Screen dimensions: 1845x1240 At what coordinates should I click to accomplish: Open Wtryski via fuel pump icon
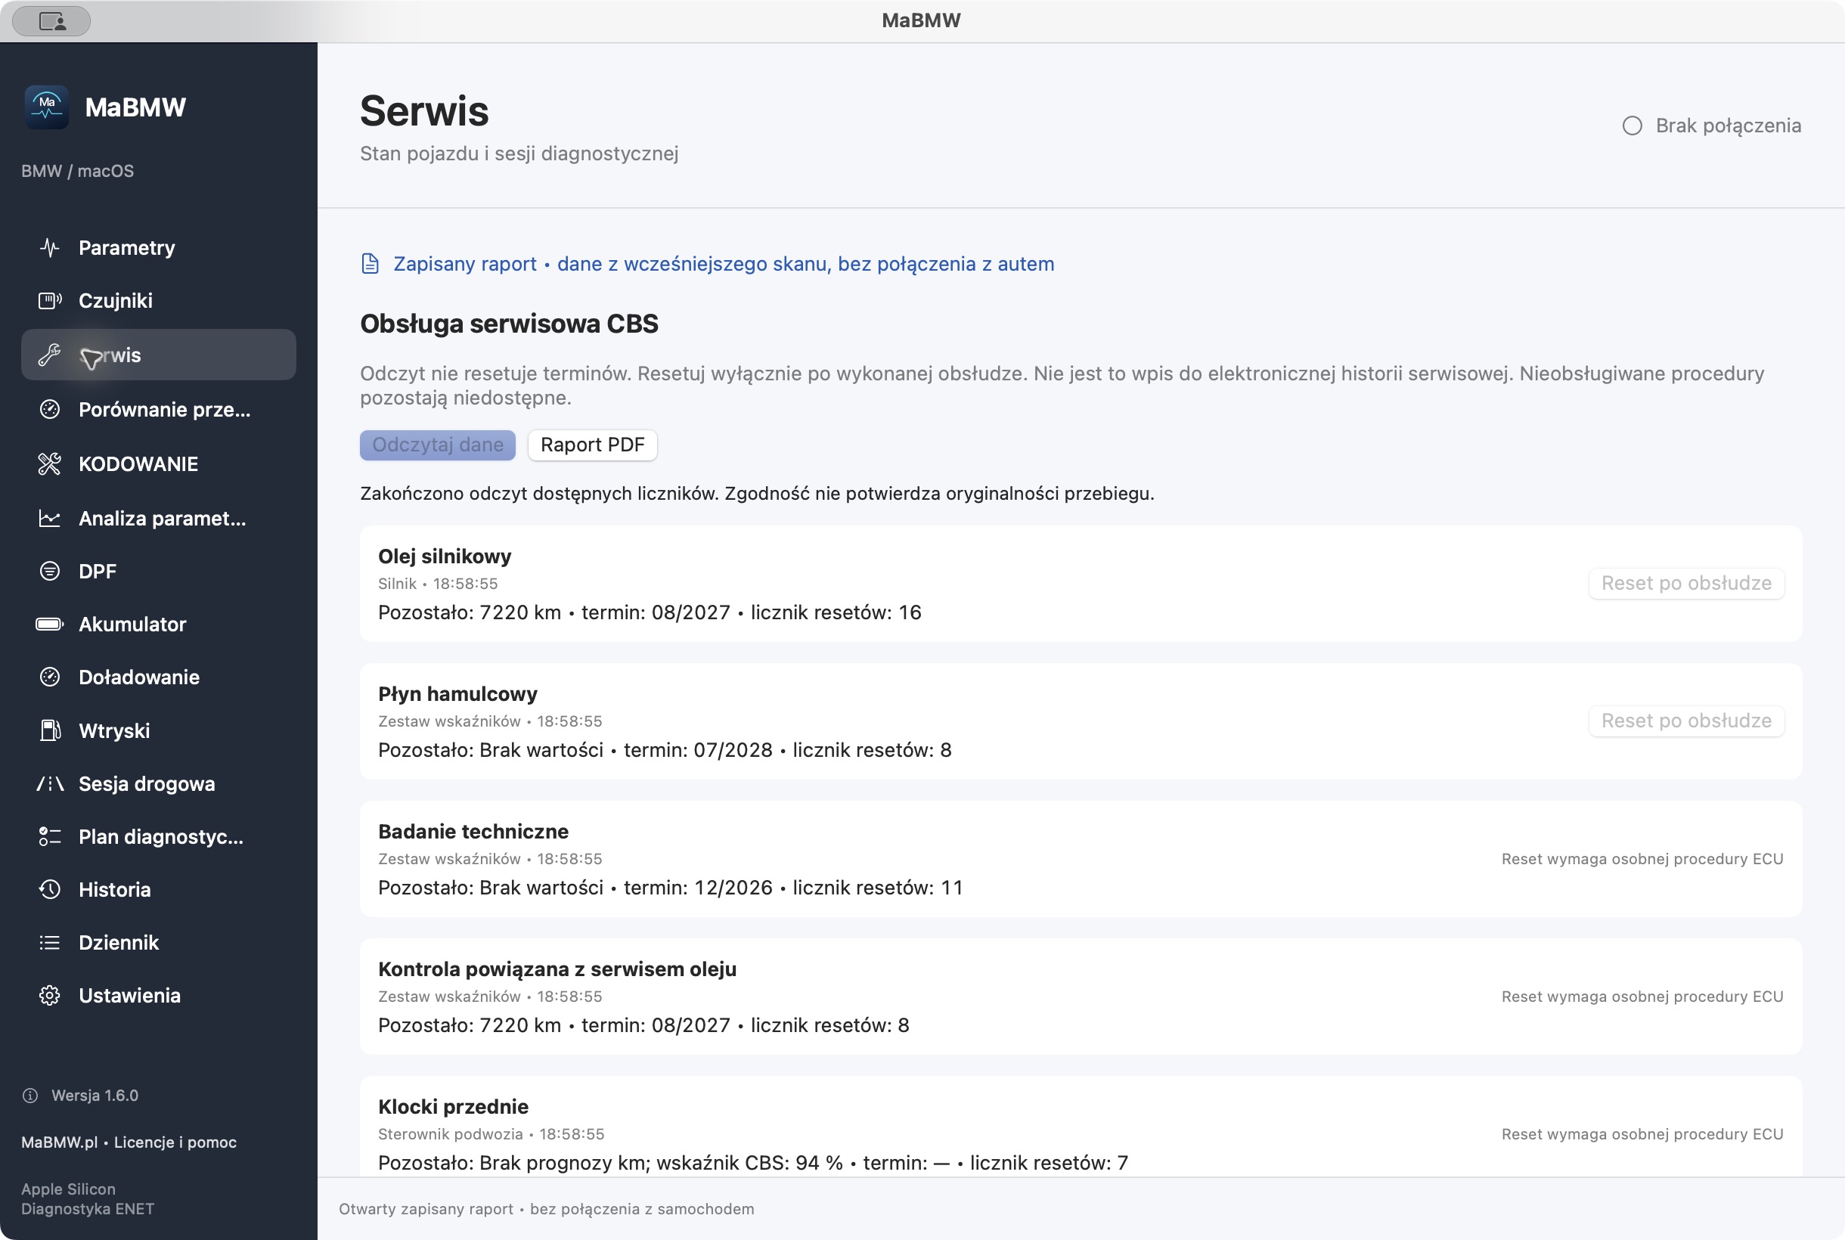50,730
